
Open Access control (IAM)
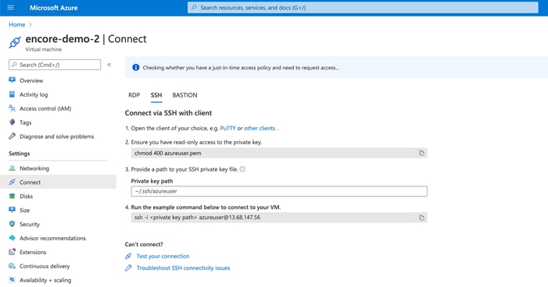pos(45,108)
